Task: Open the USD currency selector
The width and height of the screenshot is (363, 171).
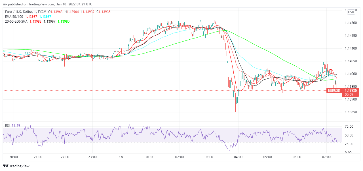Action: (351, 12)
